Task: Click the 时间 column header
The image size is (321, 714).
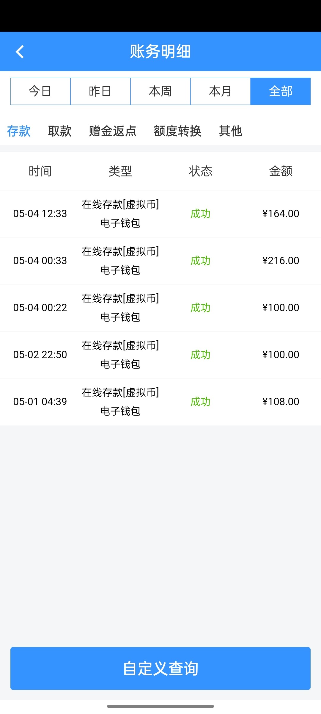Action: (x=40, y=171)
